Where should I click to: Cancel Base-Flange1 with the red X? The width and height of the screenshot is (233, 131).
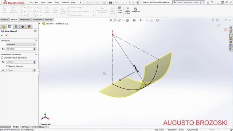pos(7,35)
